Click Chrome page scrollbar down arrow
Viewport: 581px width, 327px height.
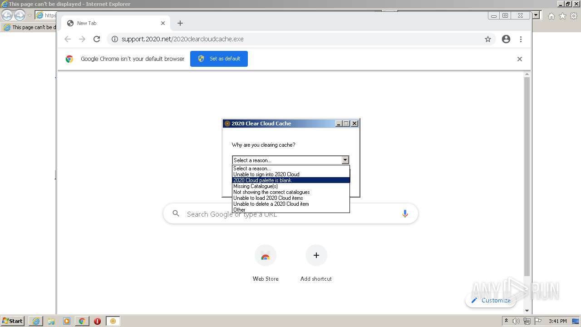point(527,311)
